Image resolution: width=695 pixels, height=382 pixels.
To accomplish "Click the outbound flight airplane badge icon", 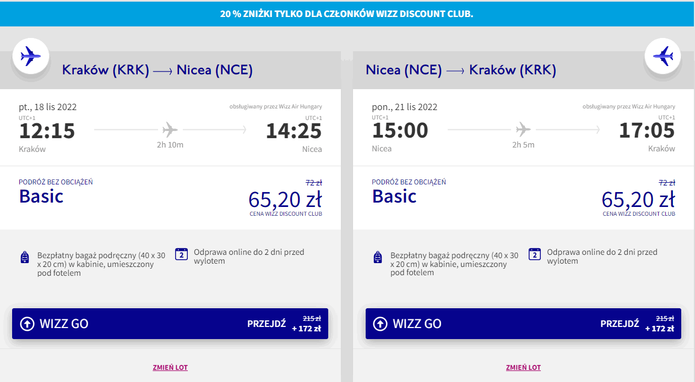I will point(31,56).
